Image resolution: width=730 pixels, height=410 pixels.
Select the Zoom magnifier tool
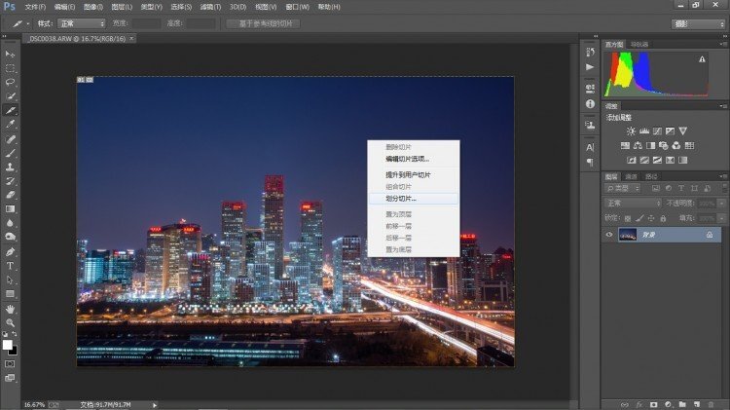tap(11, 321)
